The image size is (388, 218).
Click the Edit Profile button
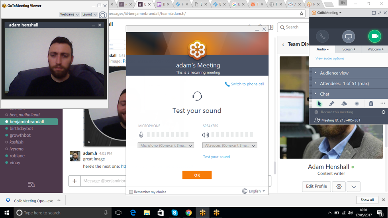click(316, 187)
